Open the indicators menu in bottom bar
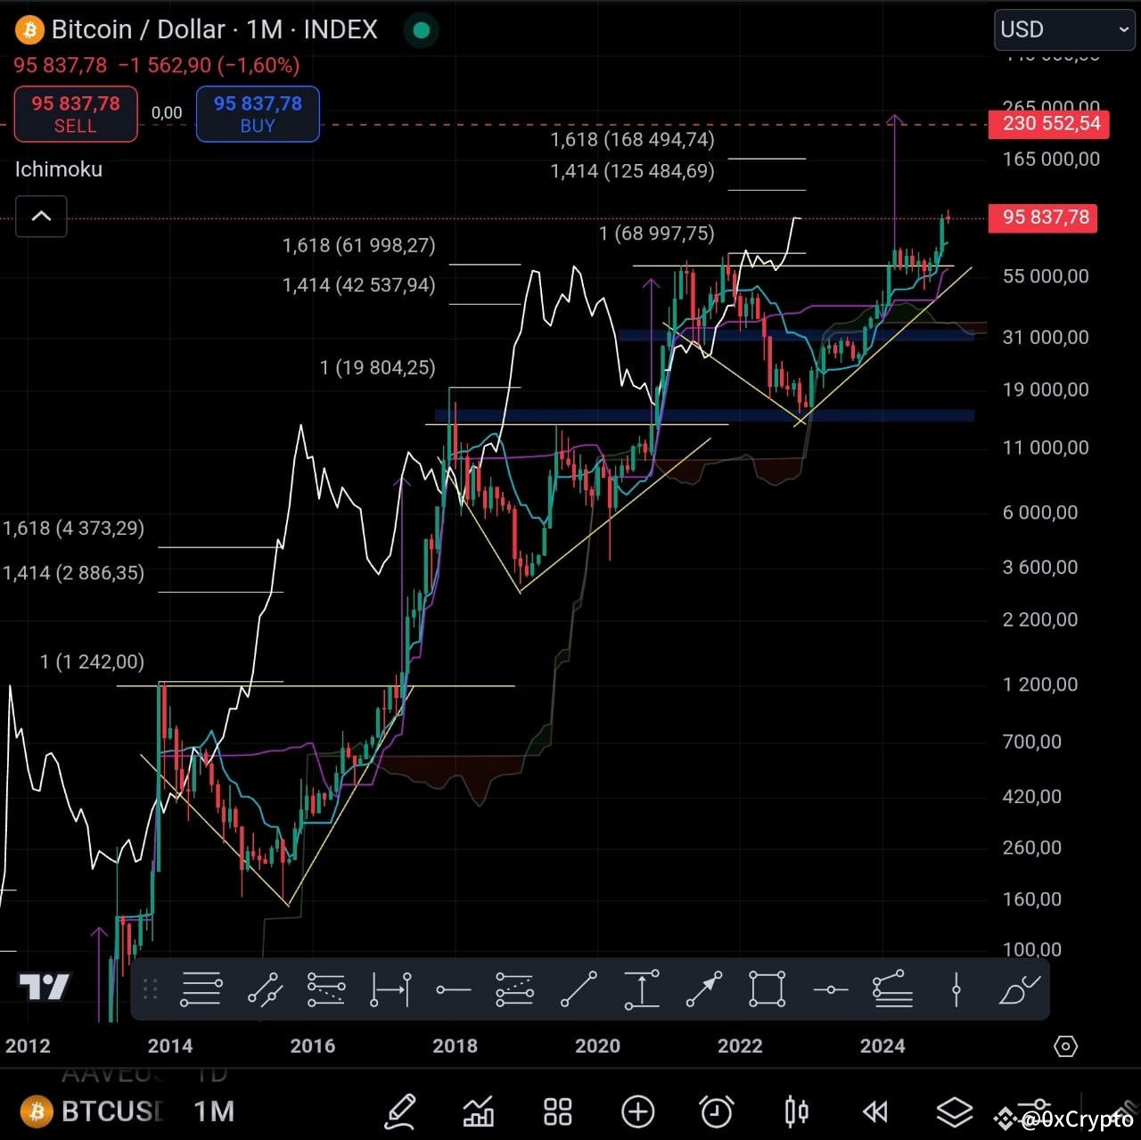 (x=479, y=1111)
